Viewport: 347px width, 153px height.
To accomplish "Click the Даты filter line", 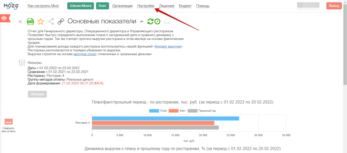I will (x=54, y=68).
